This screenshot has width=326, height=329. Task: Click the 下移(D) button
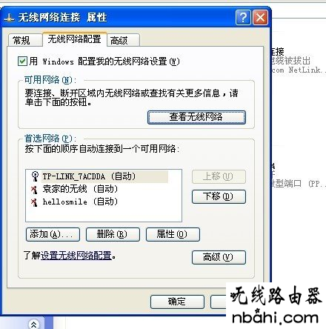(219, 196)
